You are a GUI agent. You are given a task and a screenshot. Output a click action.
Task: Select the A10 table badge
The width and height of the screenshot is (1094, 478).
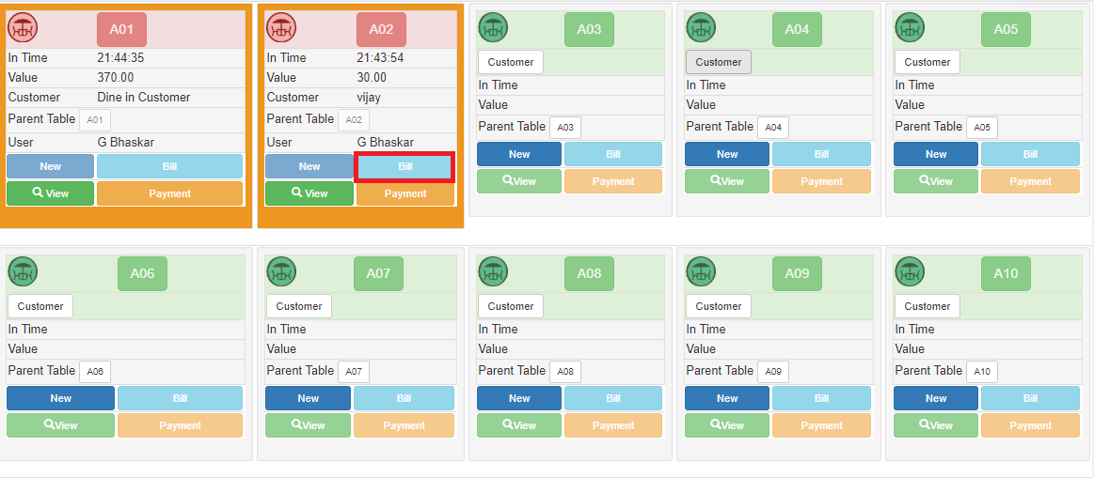click(x=1006, y=273)
